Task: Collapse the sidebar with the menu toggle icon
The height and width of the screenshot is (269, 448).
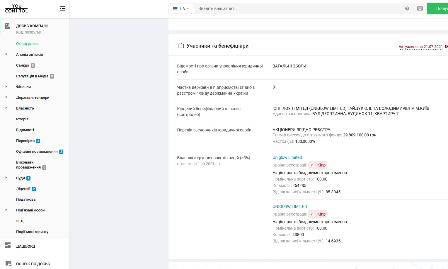Action: click(x=62, y=9)
